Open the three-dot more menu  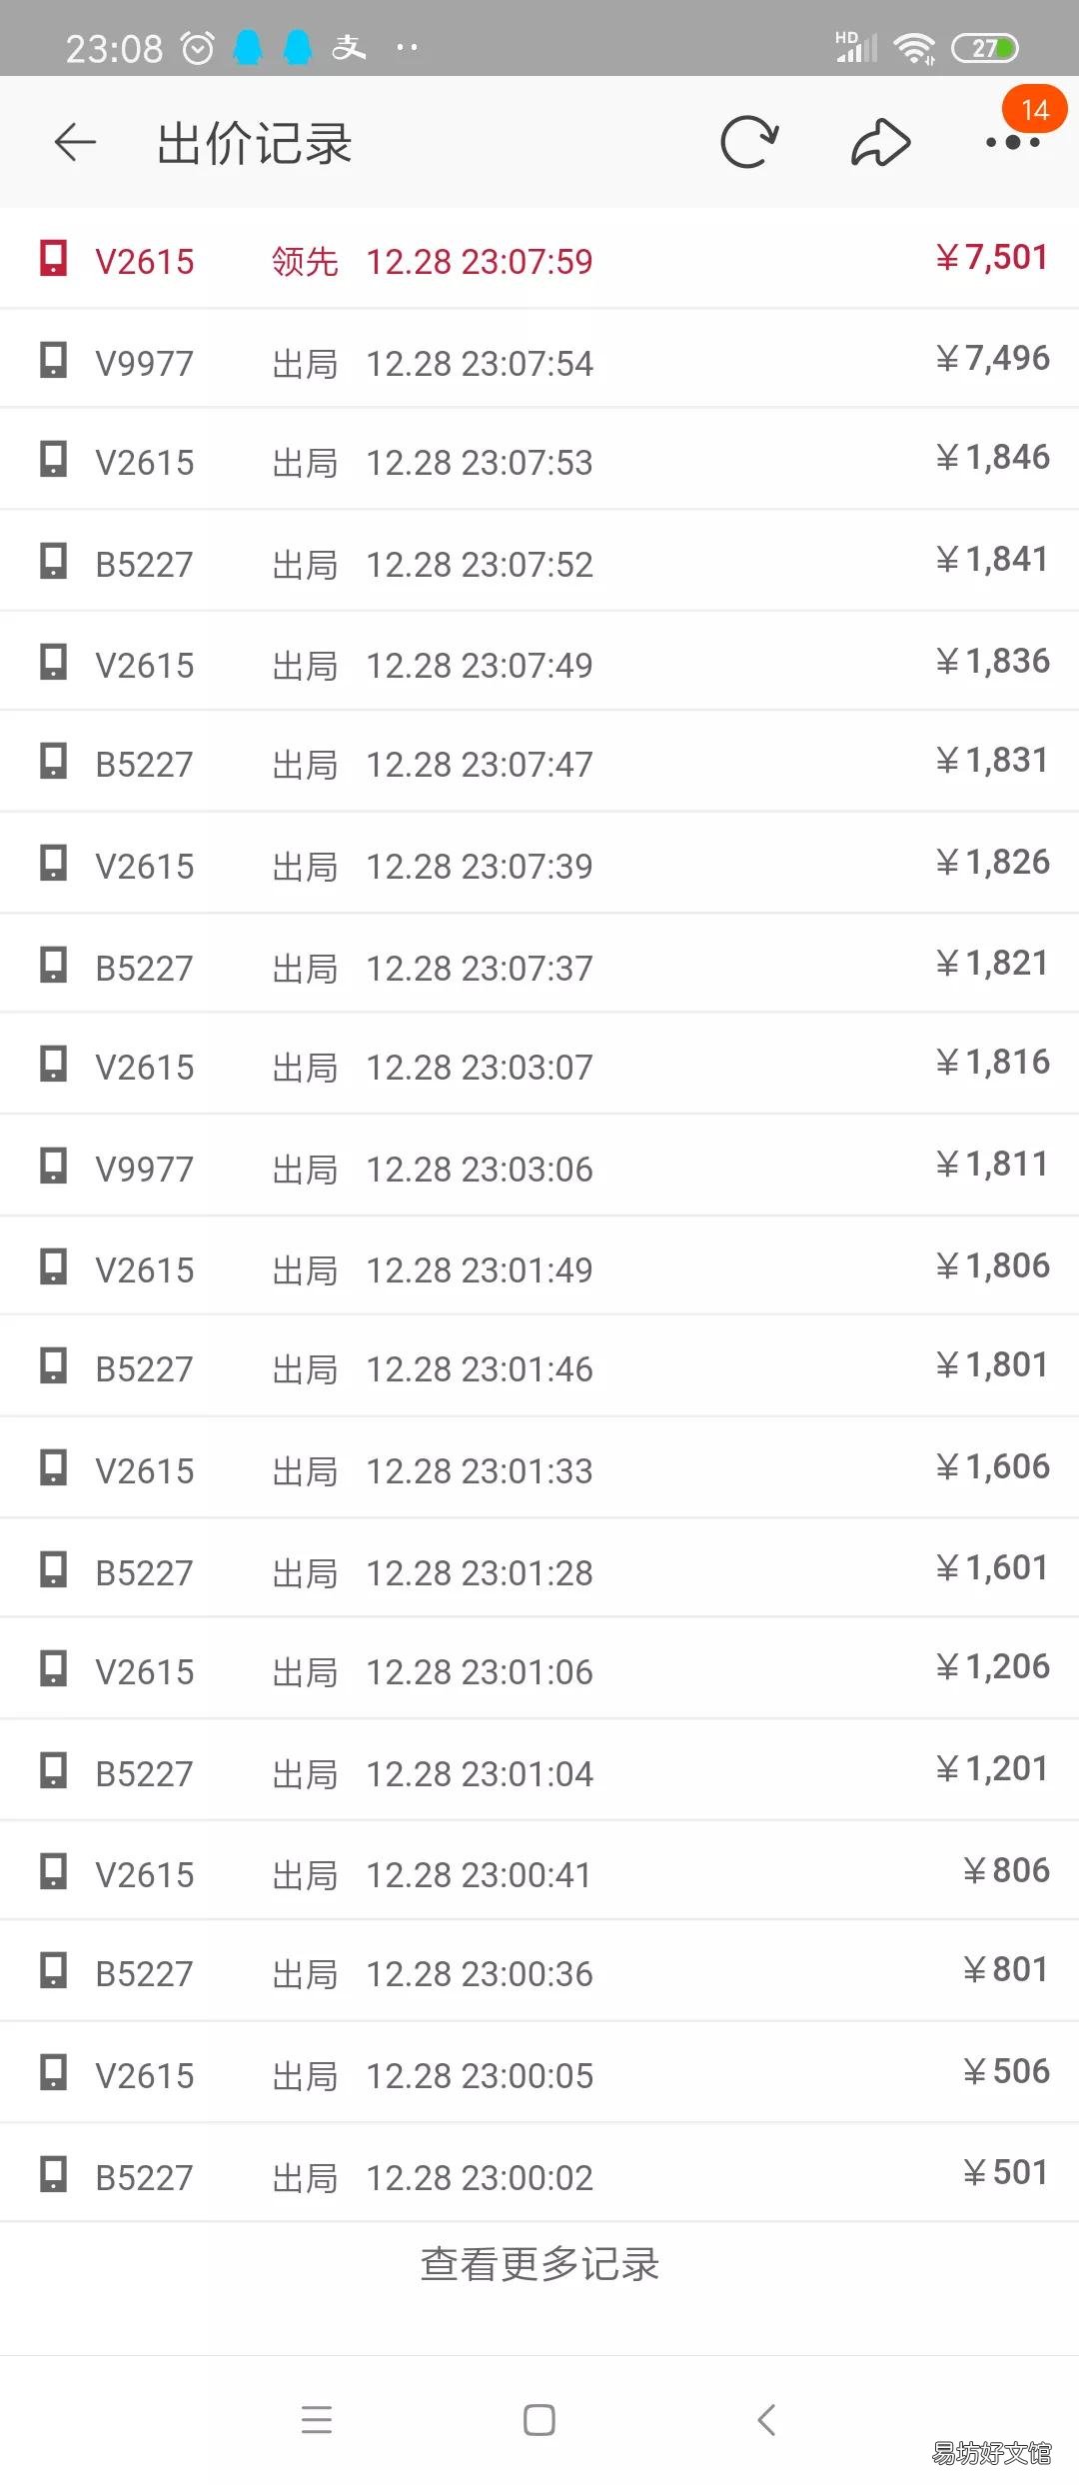[1013, 143]
